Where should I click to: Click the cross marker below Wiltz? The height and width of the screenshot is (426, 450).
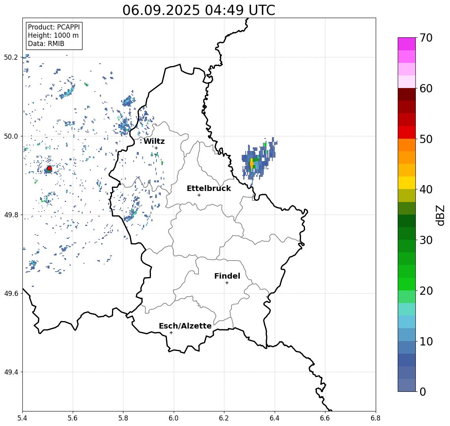click(x=156, y=148)
